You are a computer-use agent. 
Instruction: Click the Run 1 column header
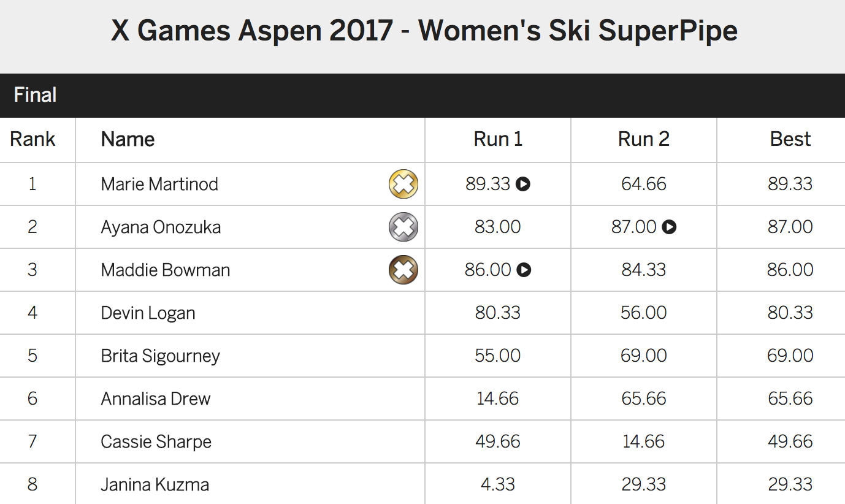(x=498, y=139)
